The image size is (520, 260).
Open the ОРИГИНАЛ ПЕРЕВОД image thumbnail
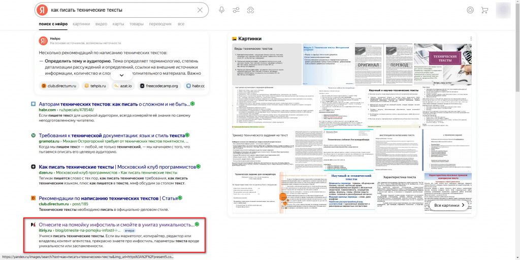coord(383,64)
